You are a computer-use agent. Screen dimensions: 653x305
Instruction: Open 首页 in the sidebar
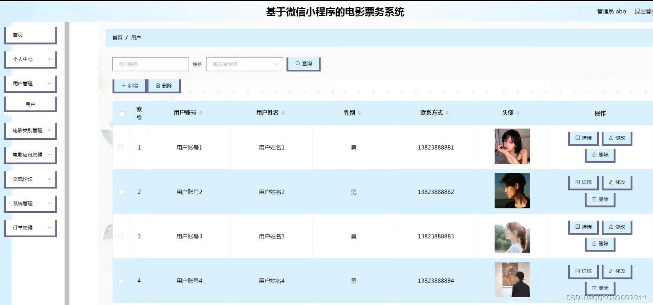30,35
